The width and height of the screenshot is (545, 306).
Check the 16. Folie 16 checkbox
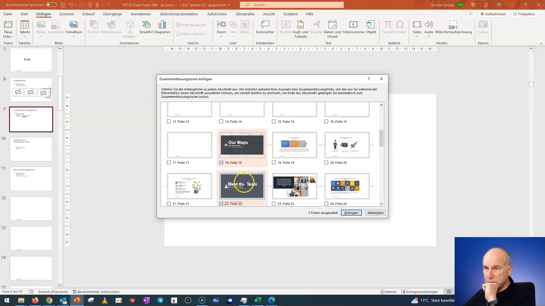tap(326, 121)
